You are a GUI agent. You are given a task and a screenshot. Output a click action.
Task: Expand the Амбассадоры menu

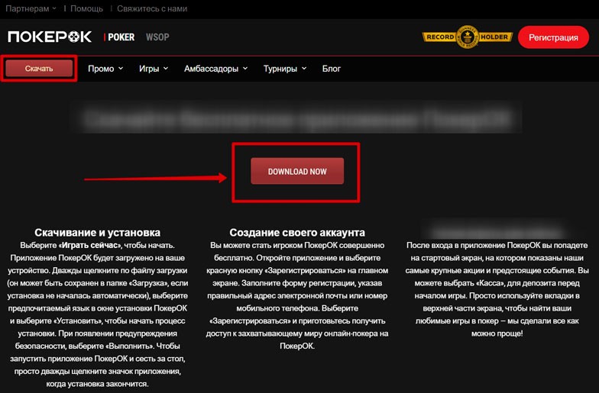click(216, 69)
